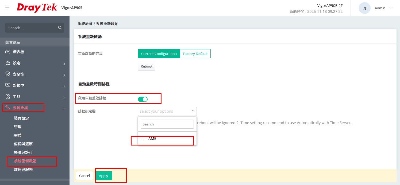Go to 韌體 page
Screen dimensions: 400x185
point(18,135)
